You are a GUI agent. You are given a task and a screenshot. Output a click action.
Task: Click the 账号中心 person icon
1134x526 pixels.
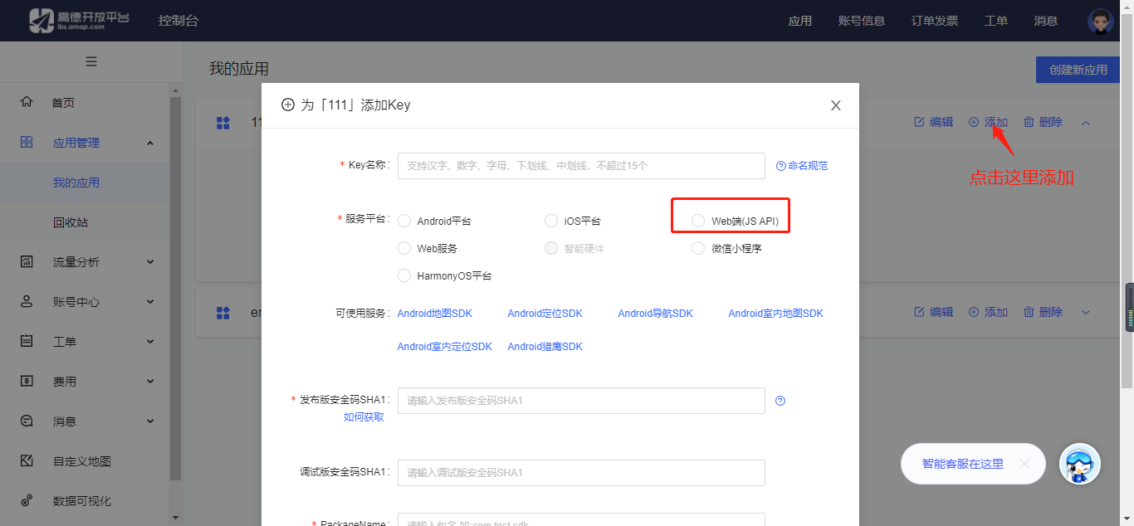click(x=27, y=301)
